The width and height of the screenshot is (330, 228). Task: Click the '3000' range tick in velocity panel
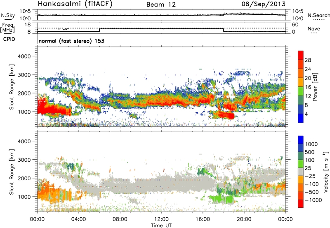24,160
